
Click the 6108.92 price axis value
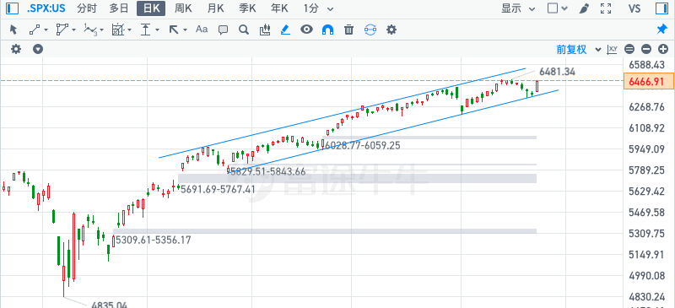click(x=646, y=128)
